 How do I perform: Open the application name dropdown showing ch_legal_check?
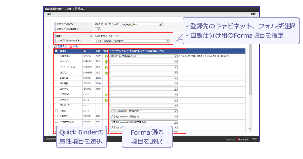(128, 24)
